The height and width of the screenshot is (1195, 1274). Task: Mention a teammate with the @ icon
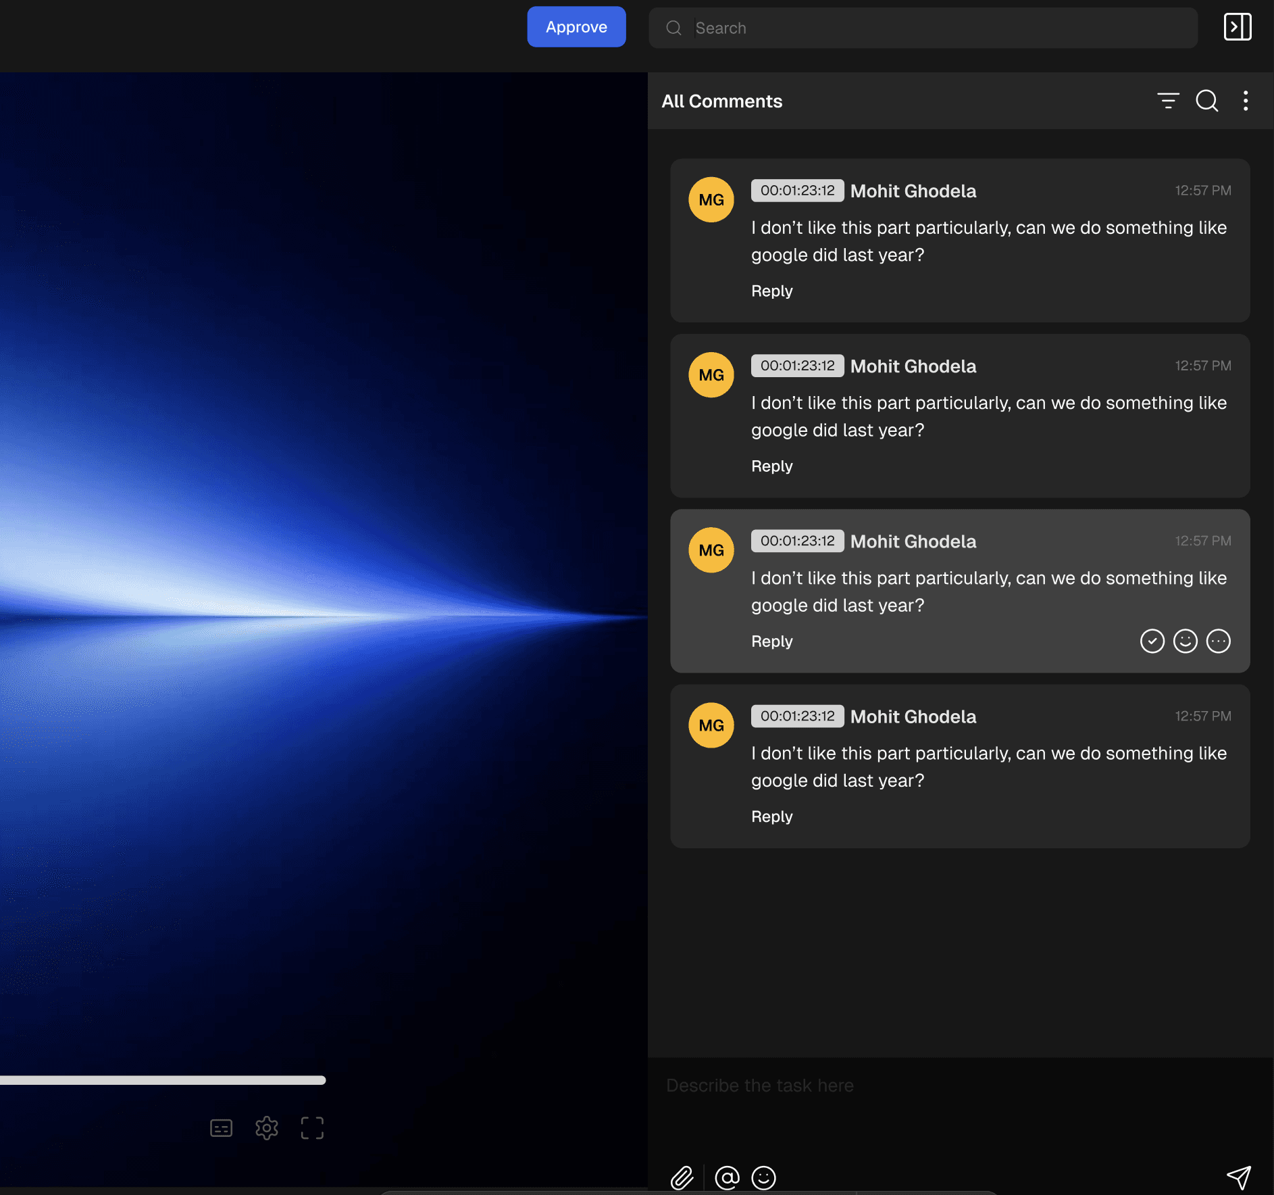727,1177
